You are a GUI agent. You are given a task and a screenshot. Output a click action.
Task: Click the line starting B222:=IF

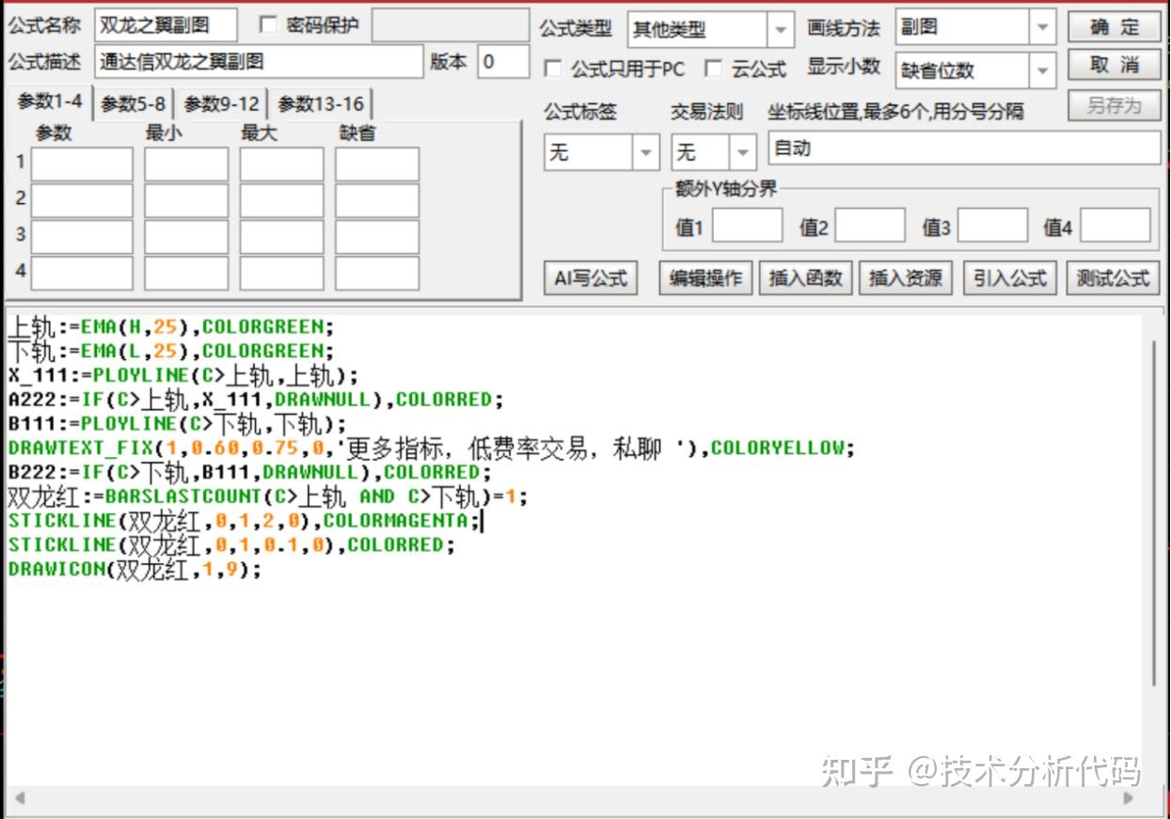click(x=249, y=472)
